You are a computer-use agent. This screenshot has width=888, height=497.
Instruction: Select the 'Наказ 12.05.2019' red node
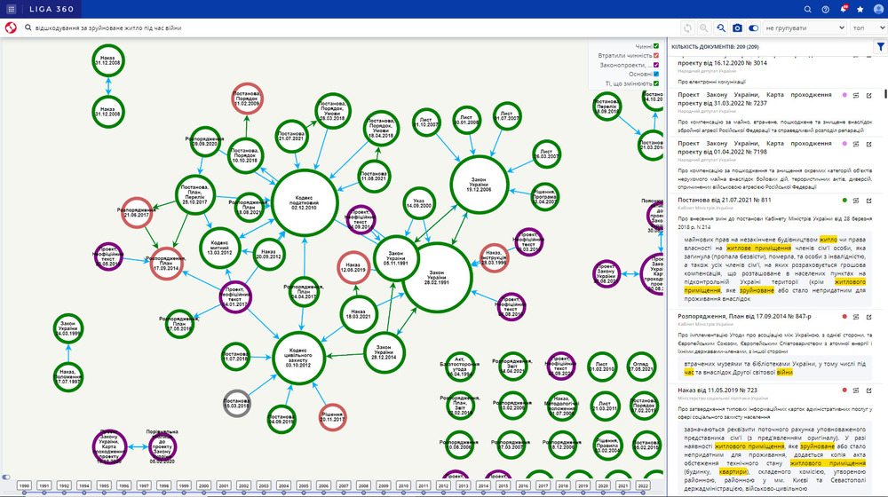(x=354, y=268)
